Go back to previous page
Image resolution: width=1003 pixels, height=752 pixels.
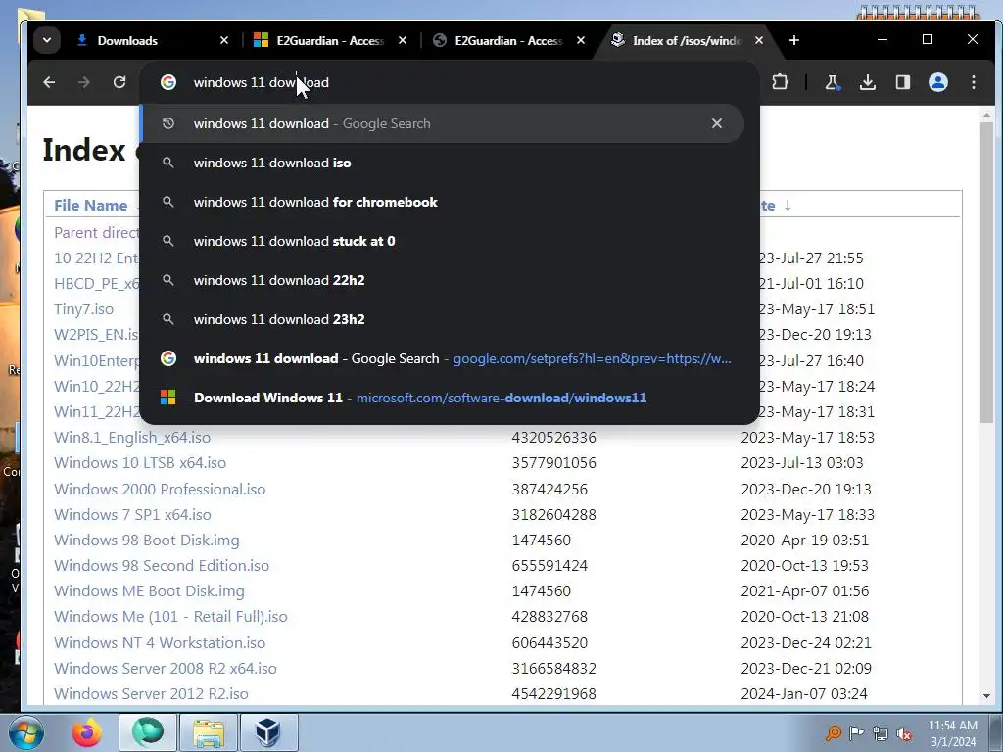tap(49, 82)
